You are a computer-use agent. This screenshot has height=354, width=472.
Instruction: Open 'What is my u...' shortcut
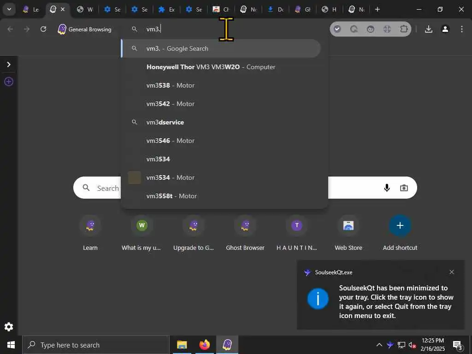(141, 233)
